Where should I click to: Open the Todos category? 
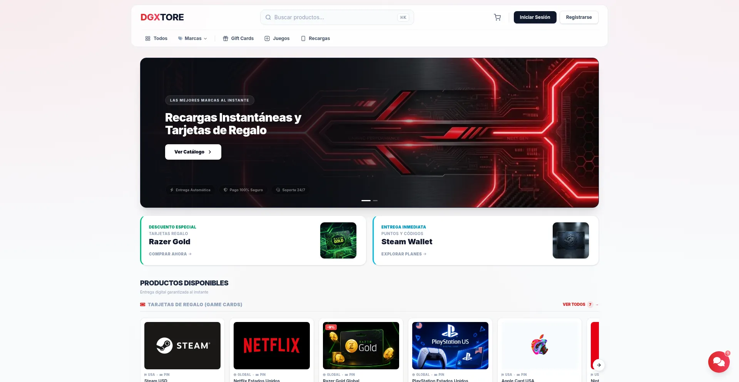tap(156, 38)
